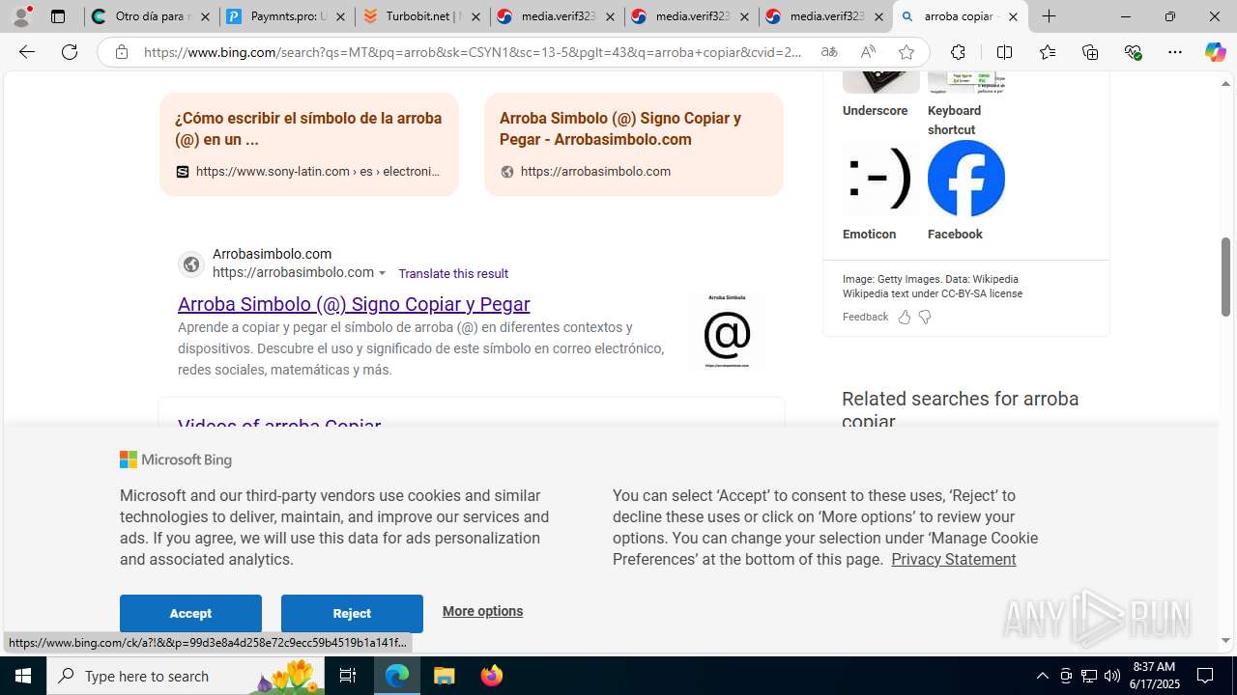The height and width of the screenshot is (695, 1237).
Task: Open volume control in system tray
Action: [1112, 676]
